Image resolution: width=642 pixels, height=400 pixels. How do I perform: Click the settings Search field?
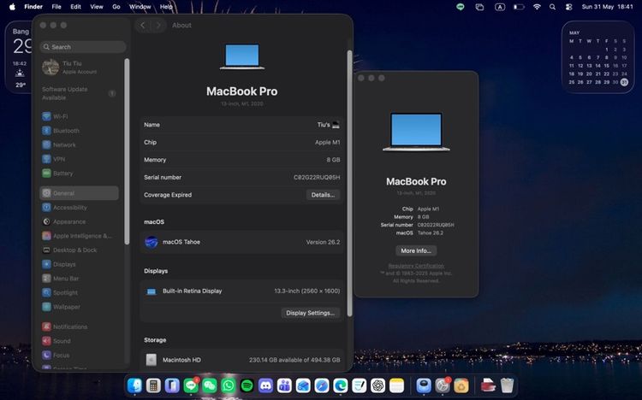click(x=83, y=47)
